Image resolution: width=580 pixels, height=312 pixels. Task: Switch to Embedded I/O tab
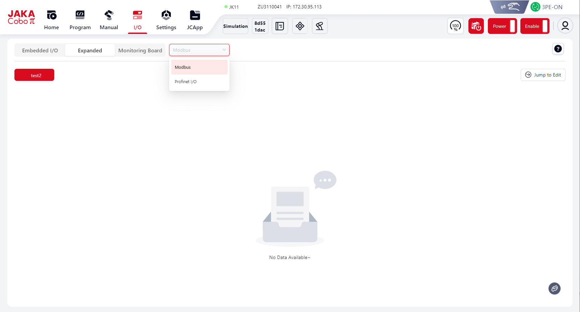(40, 50)
